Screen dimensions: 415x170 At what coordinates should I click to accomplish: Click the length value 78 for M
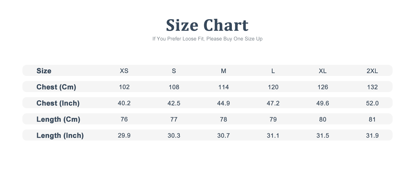pos(223,119)
